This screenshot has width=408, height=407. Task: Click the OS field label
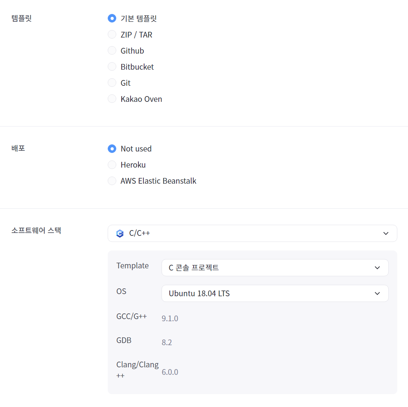(121, 291)
